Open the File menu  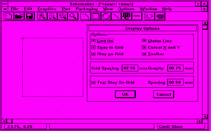pyautogui.click(x=15, y=9)
